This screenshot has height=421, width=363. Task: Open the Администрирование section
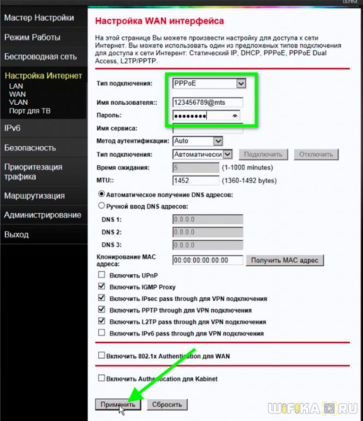point(43,215)
